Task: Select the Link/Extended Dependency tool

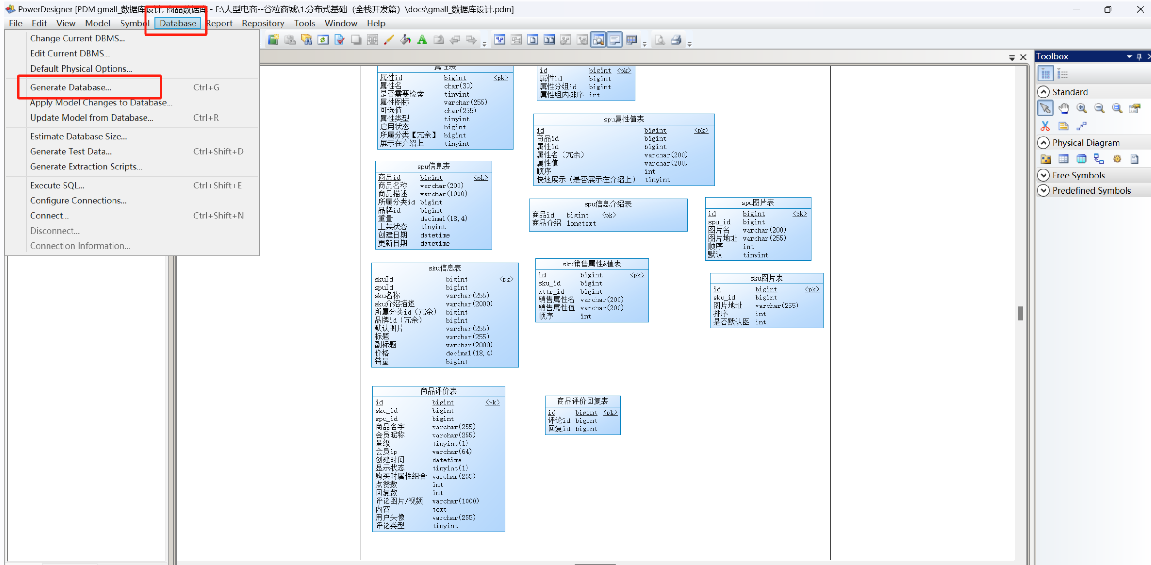Action: (x=1081, y=126)
